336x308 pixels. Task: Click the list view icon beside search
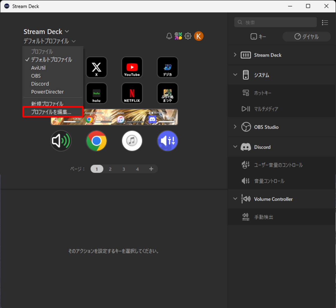pos(325,22)
